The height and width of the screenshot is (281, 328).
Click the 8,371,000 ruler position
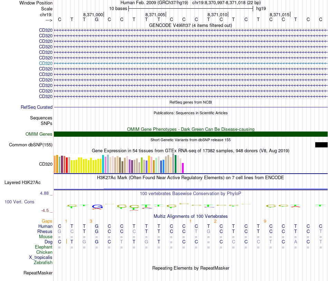93,14
